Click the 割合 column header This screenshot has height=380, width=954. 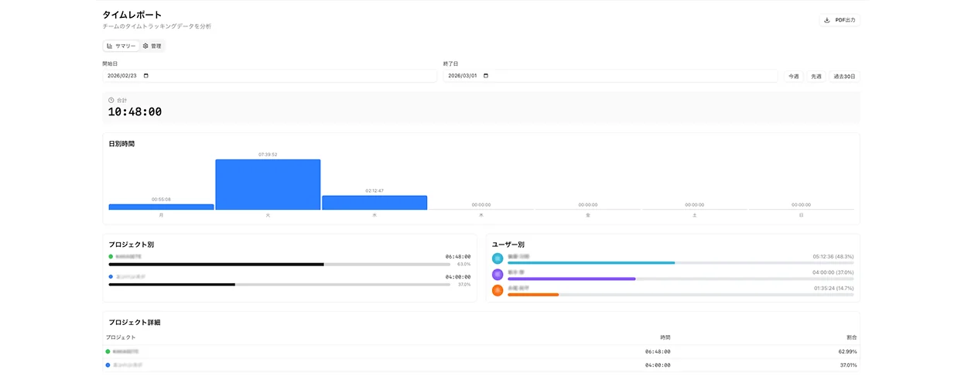click(x=852, y=337)
